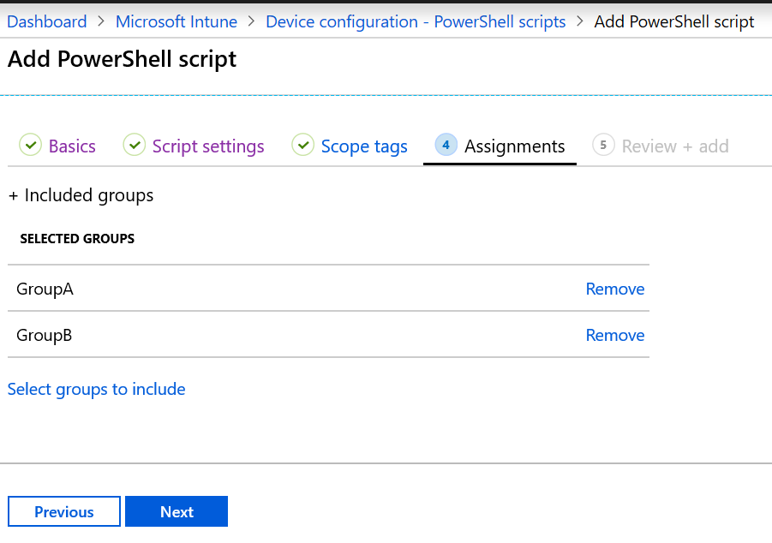Click the numbered circle 5 on Review + add
Screen dimensions: 772x543
click(x=603, y=145)
